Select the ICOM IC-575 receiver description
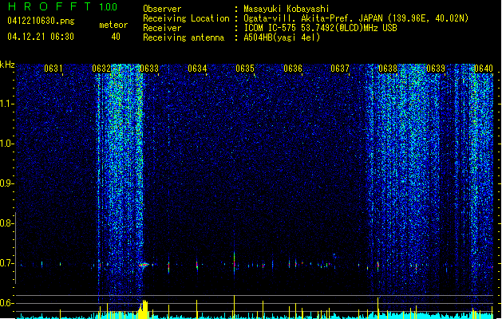The width and height of the screenshot is (502, 319). pyautogui.click(x=321, y=28)
